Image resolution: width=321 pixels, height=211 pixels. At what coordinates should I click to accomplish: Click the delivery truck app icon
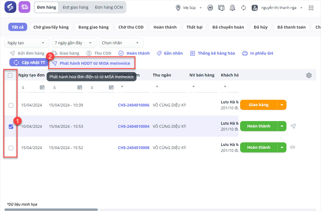pyautogui.click(x=24, y=7)
